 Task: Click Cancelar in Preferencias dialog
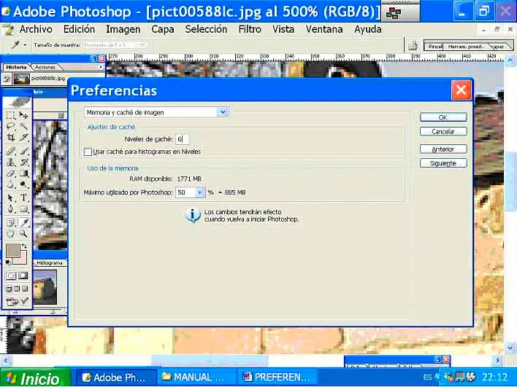443,131
